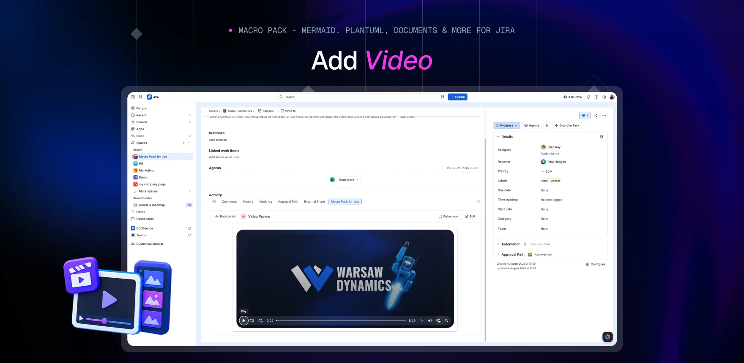Enable picture-in-picture for the video
Screen dimensions: 744x363
coord(438,321)
